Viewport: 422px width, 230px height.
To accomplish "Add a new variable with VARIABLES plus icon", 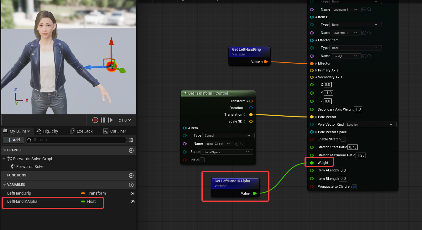I will coord(131,185).
